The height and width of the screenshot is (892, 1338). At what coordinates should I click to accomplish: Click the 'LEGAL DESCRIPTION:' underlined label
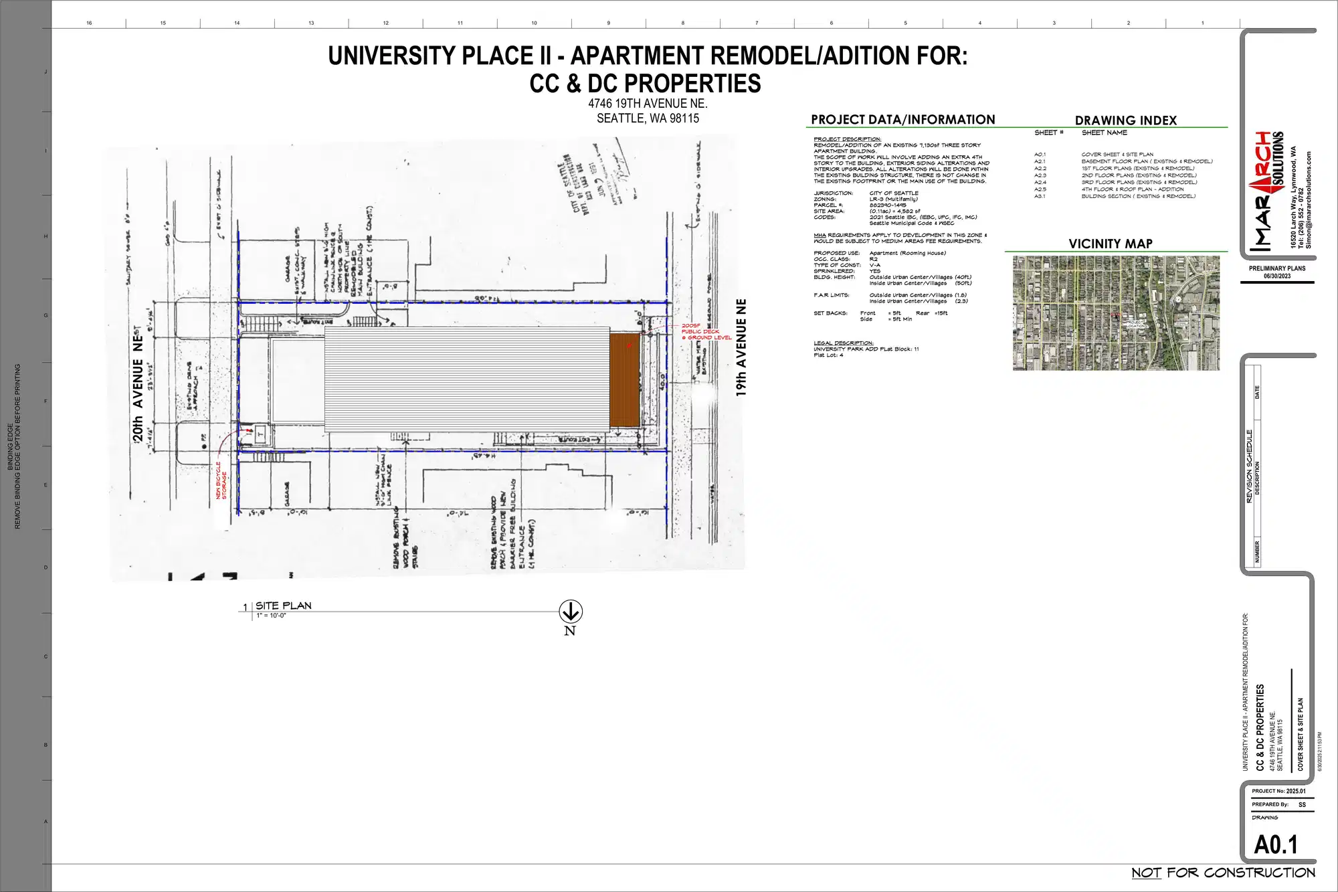coord(844,343)
